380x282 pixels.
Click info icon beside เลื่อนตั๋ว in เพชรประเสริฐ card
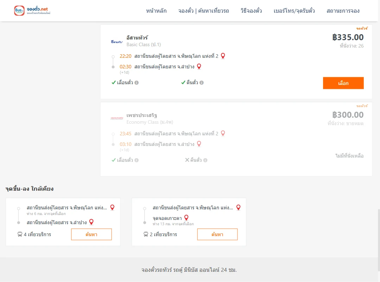click(x=137, y=160)
